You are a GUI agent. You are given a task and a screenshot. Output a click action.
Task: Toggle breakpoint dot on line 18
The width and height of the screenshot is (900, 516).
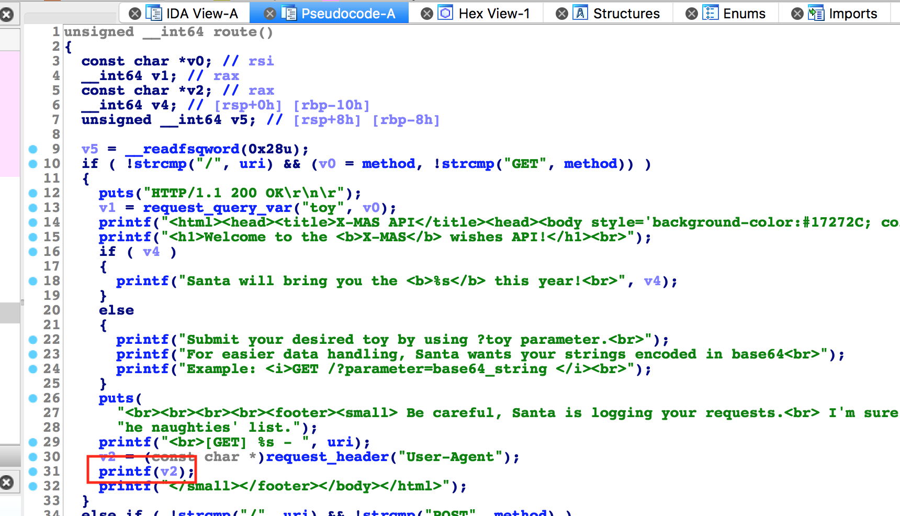33,281
